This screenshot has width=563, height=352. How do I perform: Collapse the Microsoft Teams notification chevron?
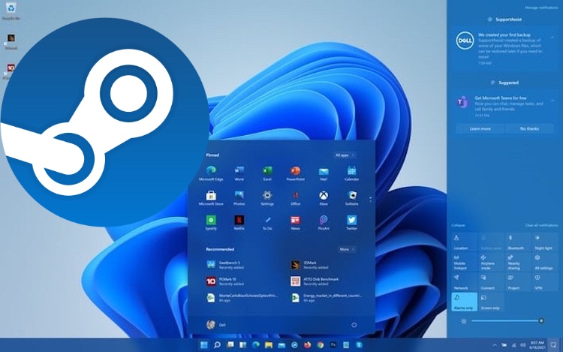(552, 101)
